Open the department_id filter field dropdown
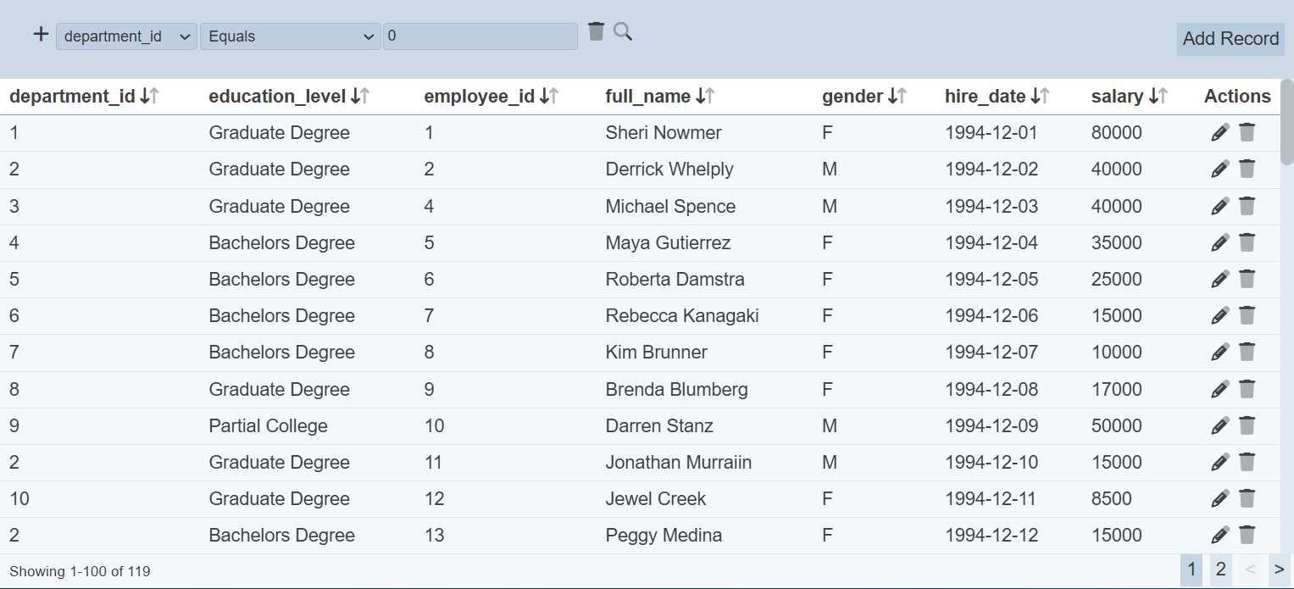Screen dimensions: 1294x589 126,36
